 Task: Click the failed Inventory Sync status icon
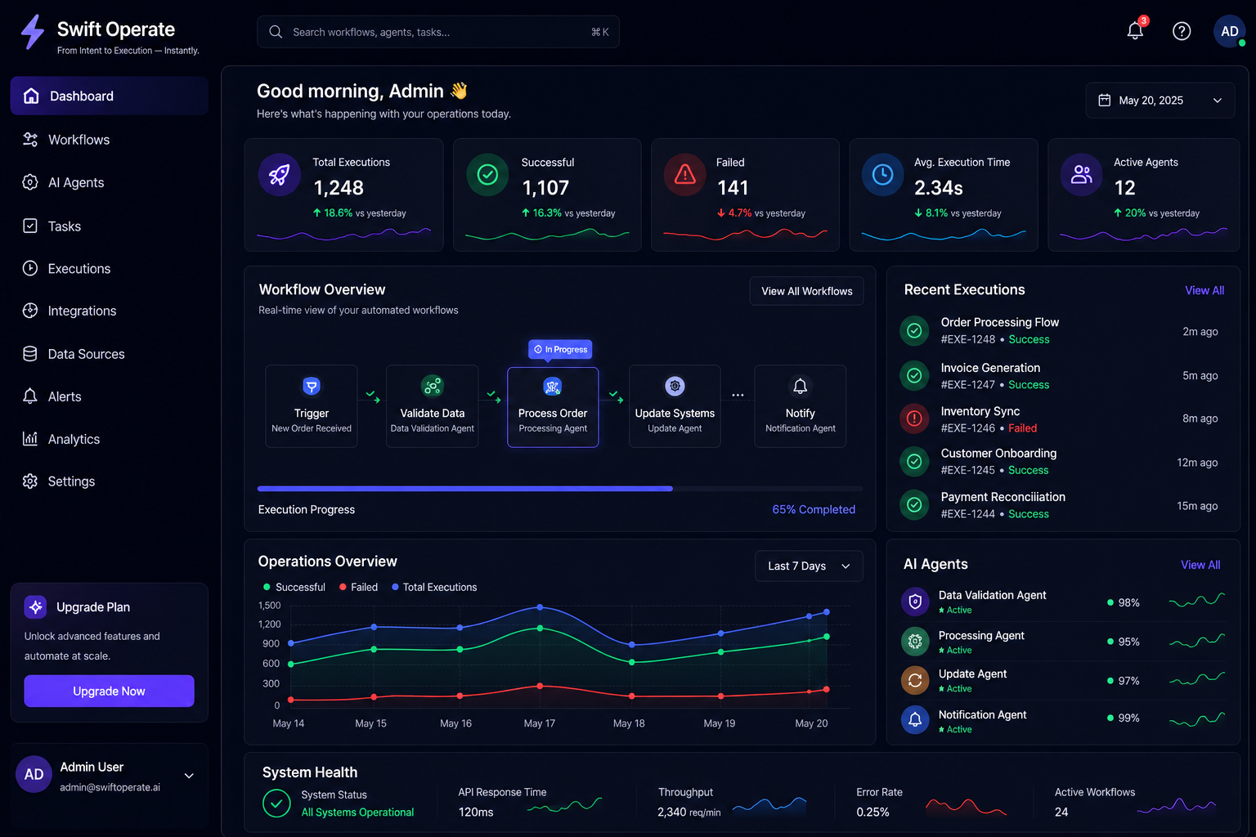914,418
